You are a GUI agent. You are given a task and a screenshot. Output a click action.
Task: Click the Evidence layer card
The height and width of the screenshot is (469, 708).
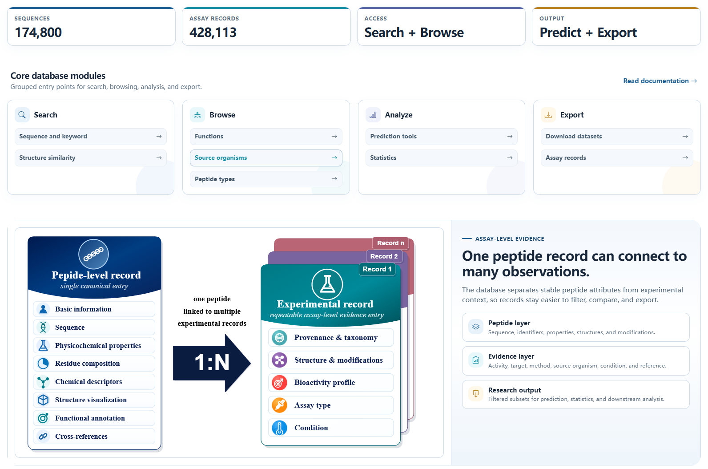click(x=576, y=360)
